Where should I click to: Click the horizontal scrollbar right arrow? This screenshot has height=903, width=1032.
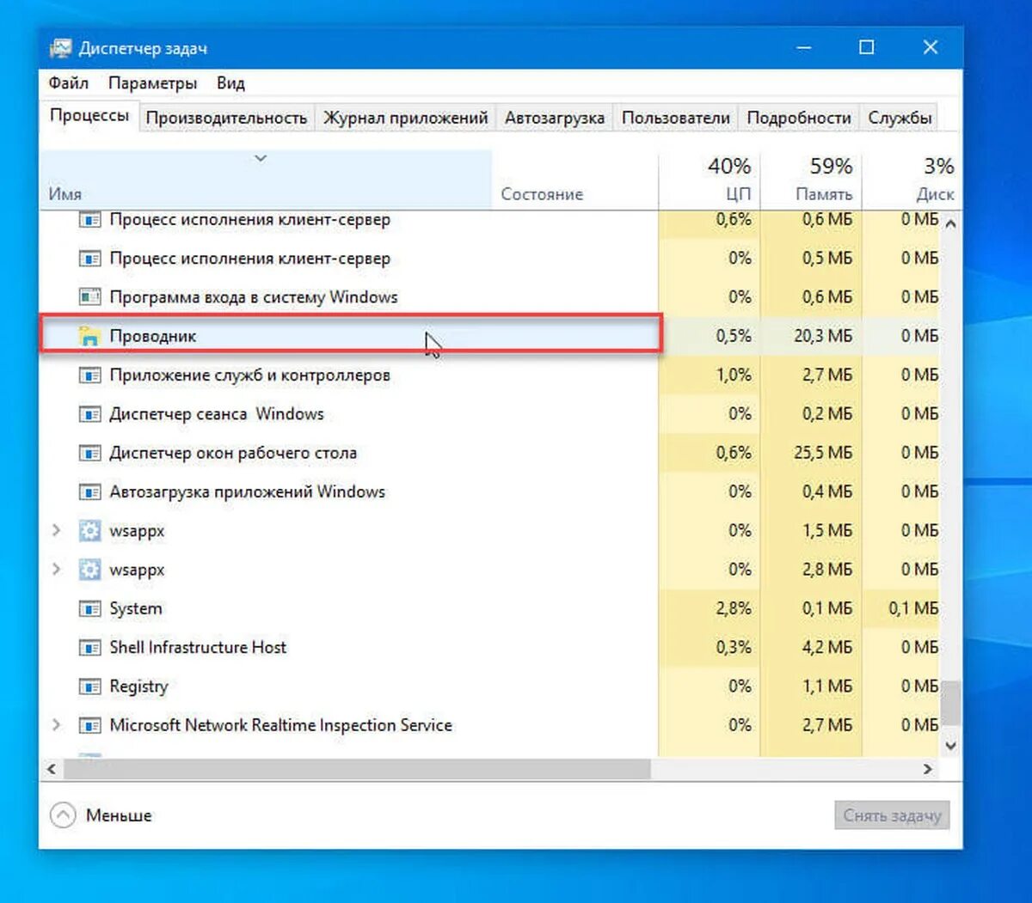pos(928,769)
